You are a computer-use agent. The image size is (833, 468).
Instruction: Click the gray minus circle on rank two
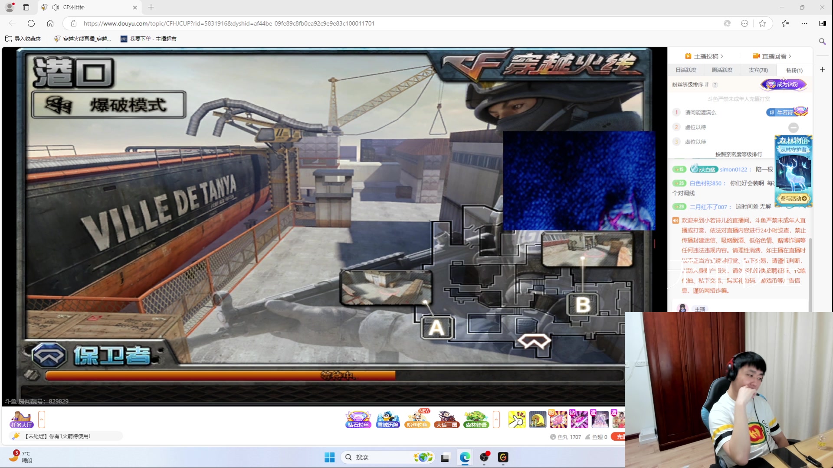tap(794, 127)
